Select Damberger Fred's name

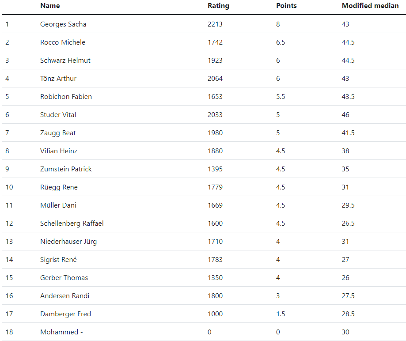tap(65, 314)
